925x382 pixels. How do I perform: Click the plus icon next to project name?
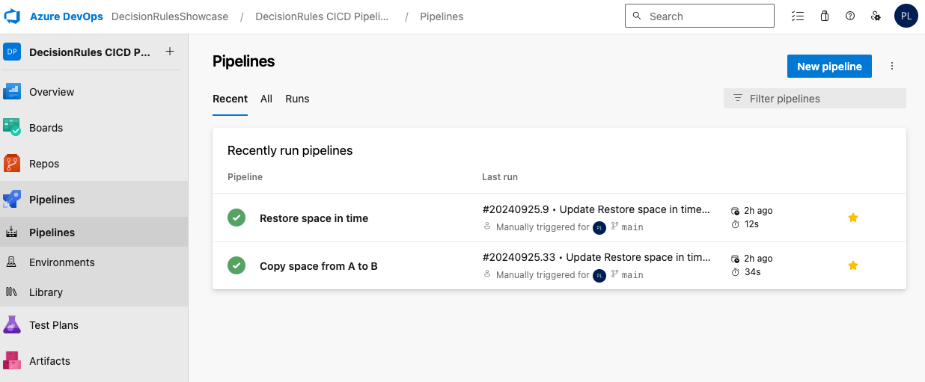tap(170, 52)
